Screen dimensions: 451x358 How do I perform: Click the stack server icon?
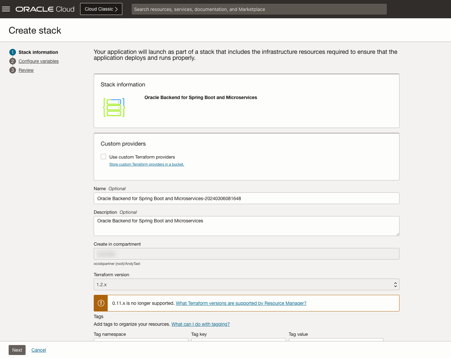114,107
